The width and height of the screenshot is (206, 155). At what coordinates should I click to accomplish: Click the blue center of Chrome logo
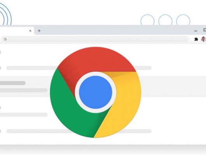[96, 92]
